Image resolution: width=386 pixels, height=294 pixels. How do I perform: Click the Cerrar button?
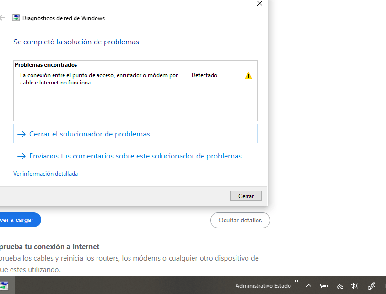tap(246, 196)
